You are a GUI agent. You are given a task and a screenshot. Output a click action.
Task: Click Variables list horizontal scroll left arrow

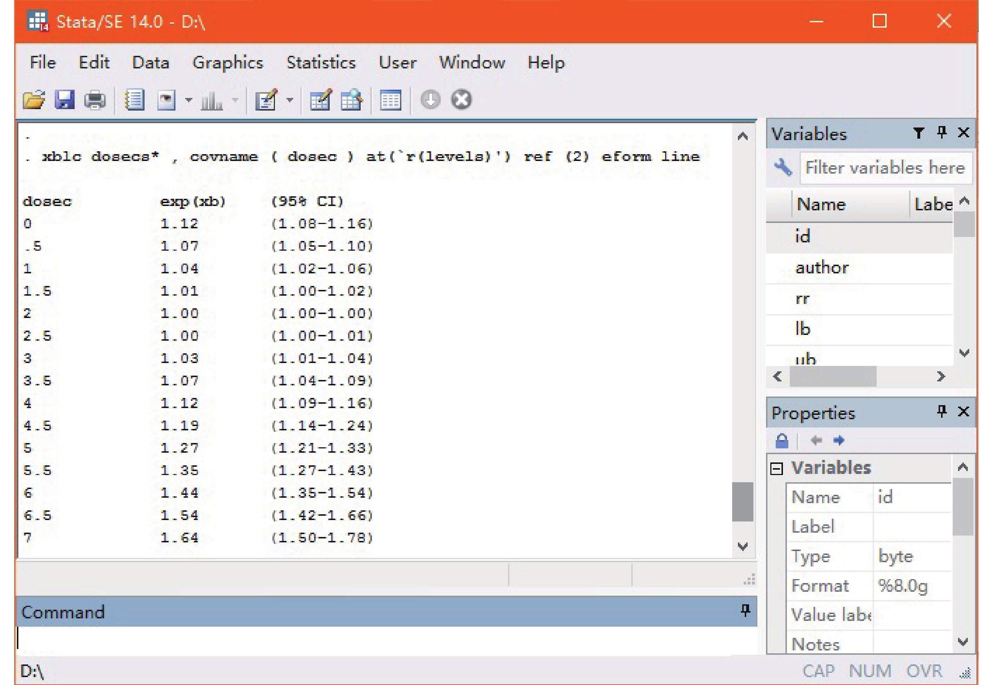(778, 377)
